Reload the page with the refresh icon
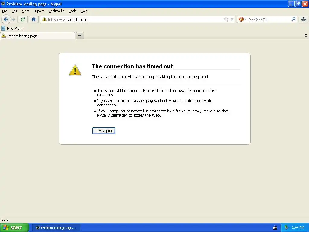Screen dimensions: 309x232 tap(23, 19)
